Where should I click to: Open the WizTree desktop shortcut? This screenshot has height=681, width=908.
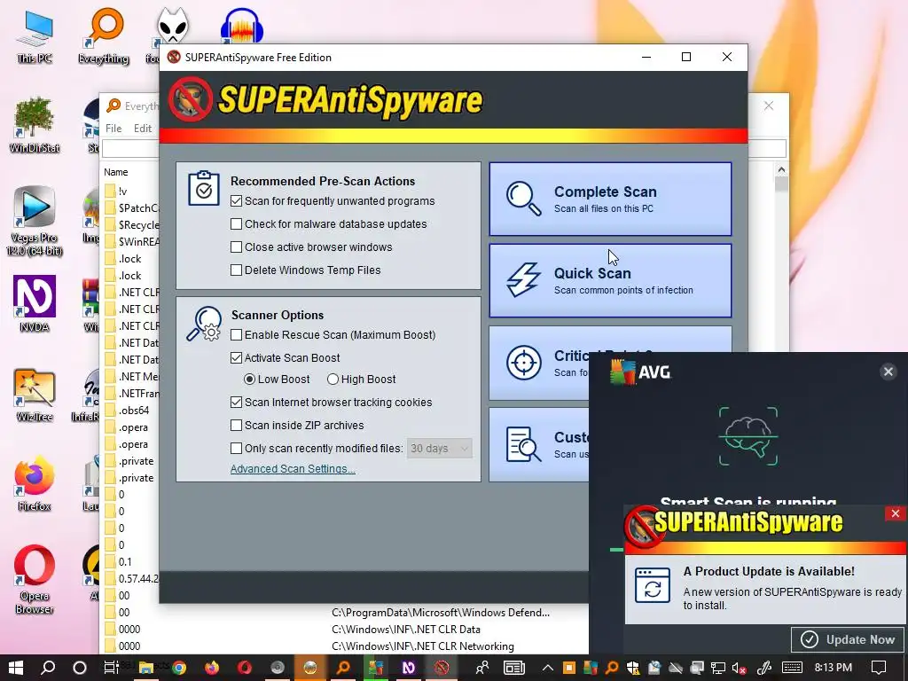tap(35, 395)
